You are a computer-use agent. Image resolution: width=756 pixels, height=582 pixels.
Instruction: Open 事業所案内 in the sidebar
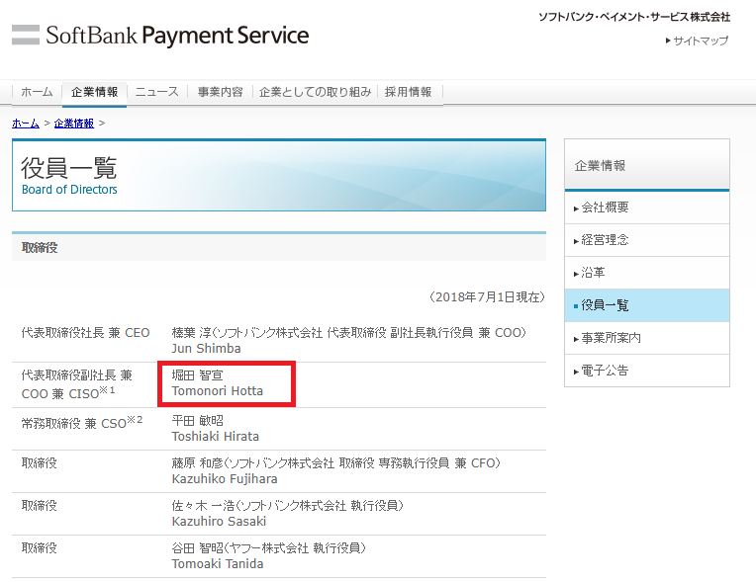[647, 338]
